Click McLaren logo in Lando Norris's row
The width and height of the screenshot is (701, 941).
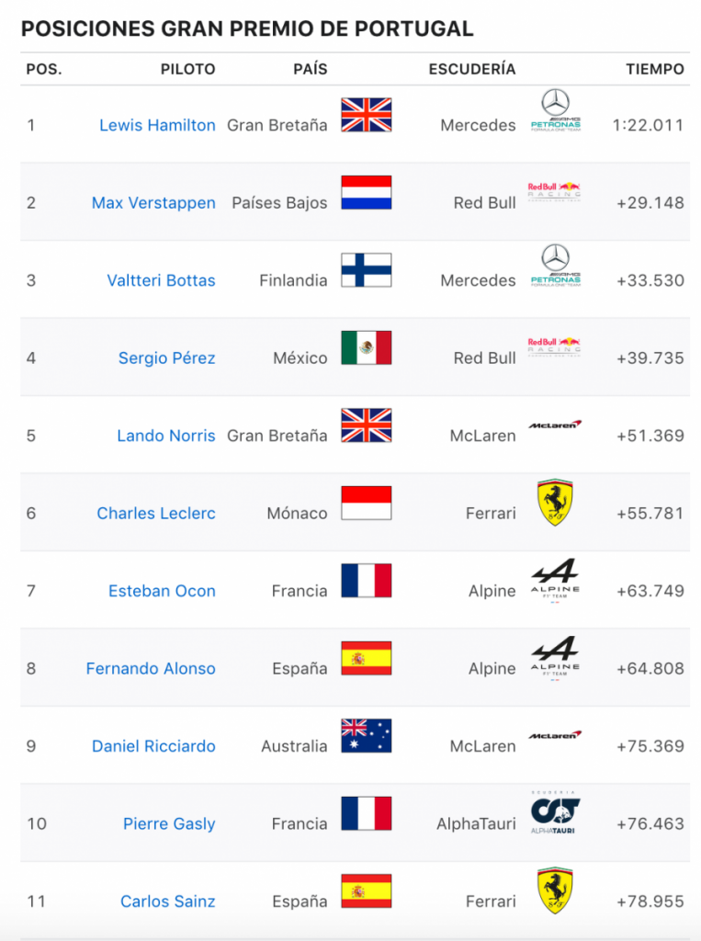(555, 425)
